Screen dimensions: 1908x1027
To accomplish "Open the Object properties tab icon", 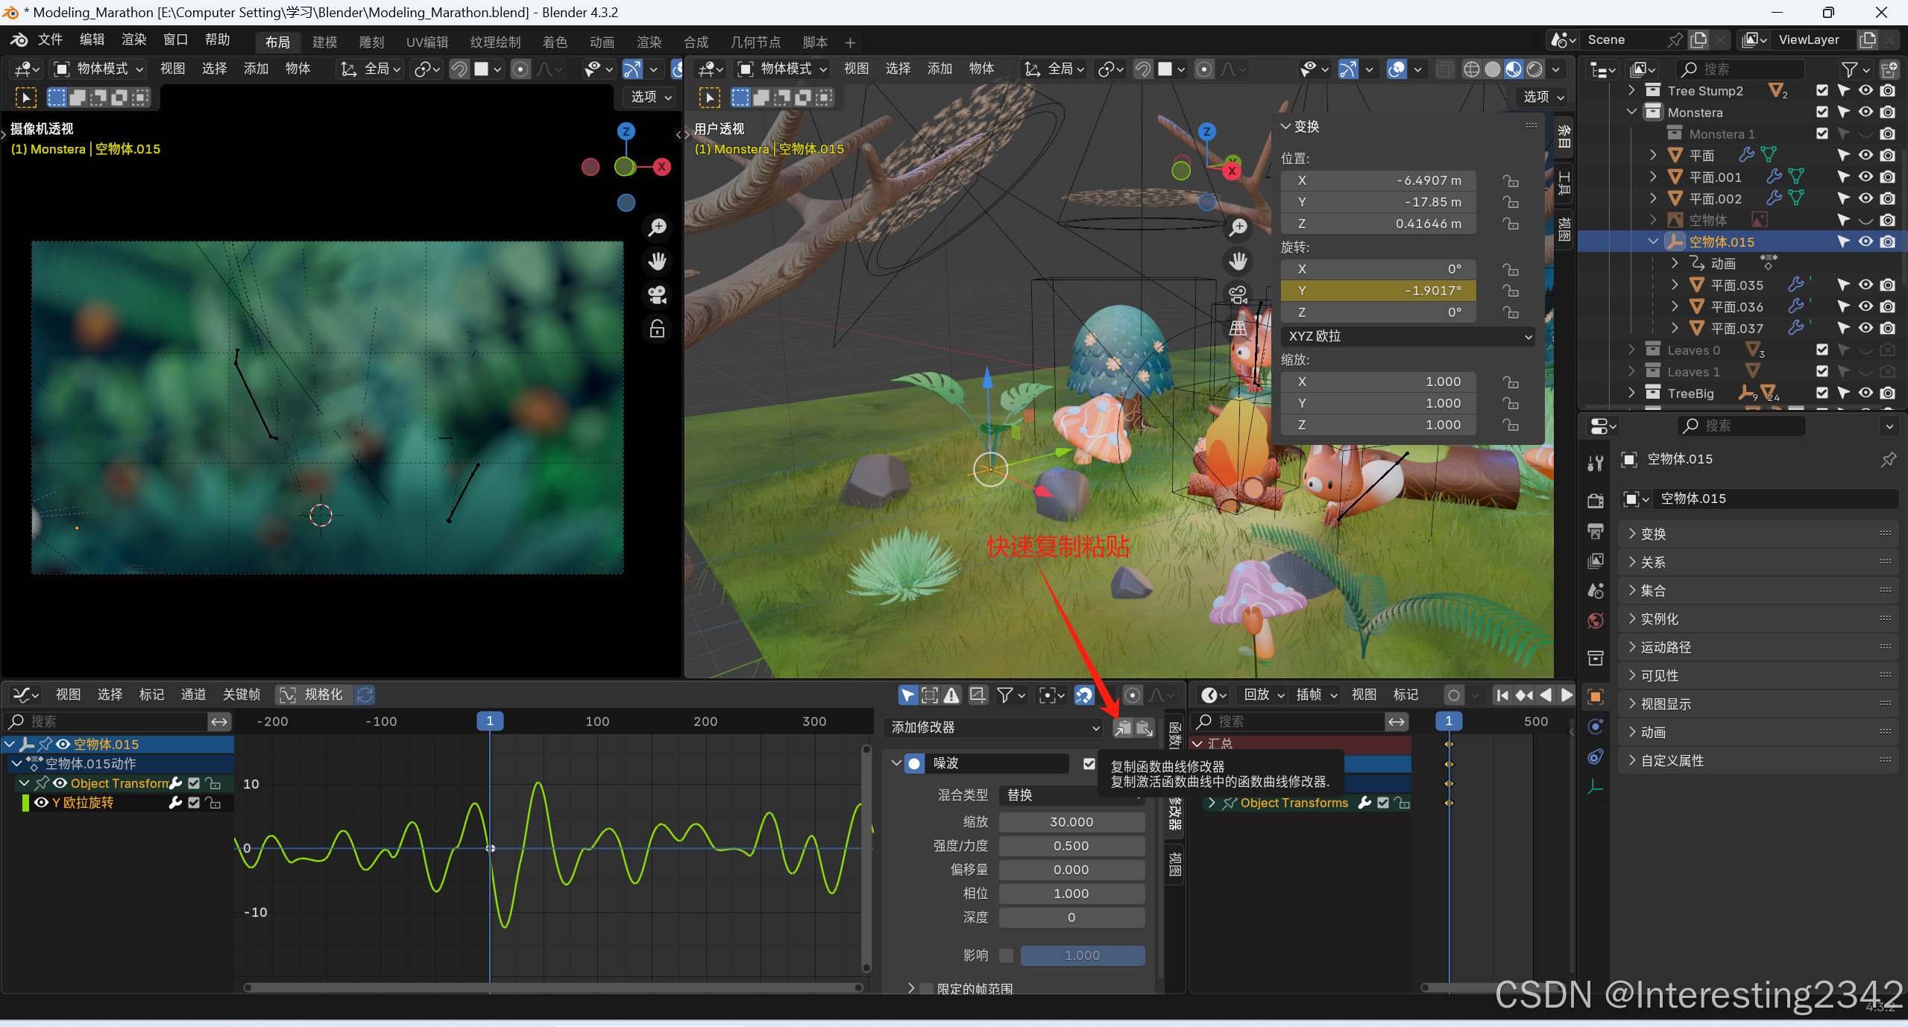I will coord(1596,697).
